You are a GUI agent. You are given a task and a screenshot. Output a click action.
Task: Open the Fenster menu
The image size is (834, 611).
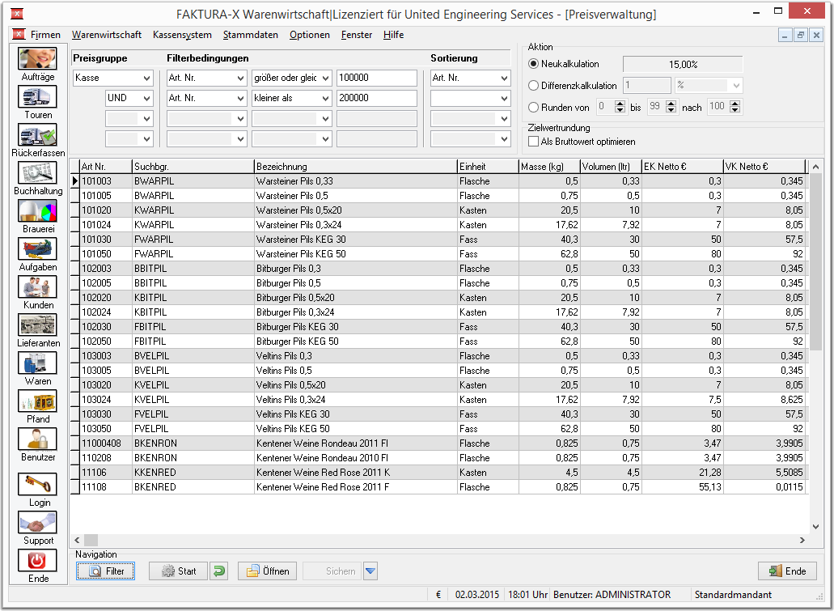click(x=357, y=35)
